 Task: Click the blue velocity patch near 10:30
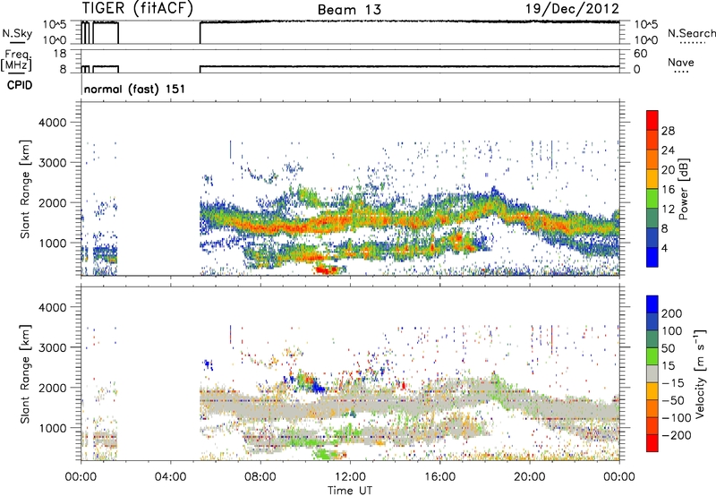318,389
